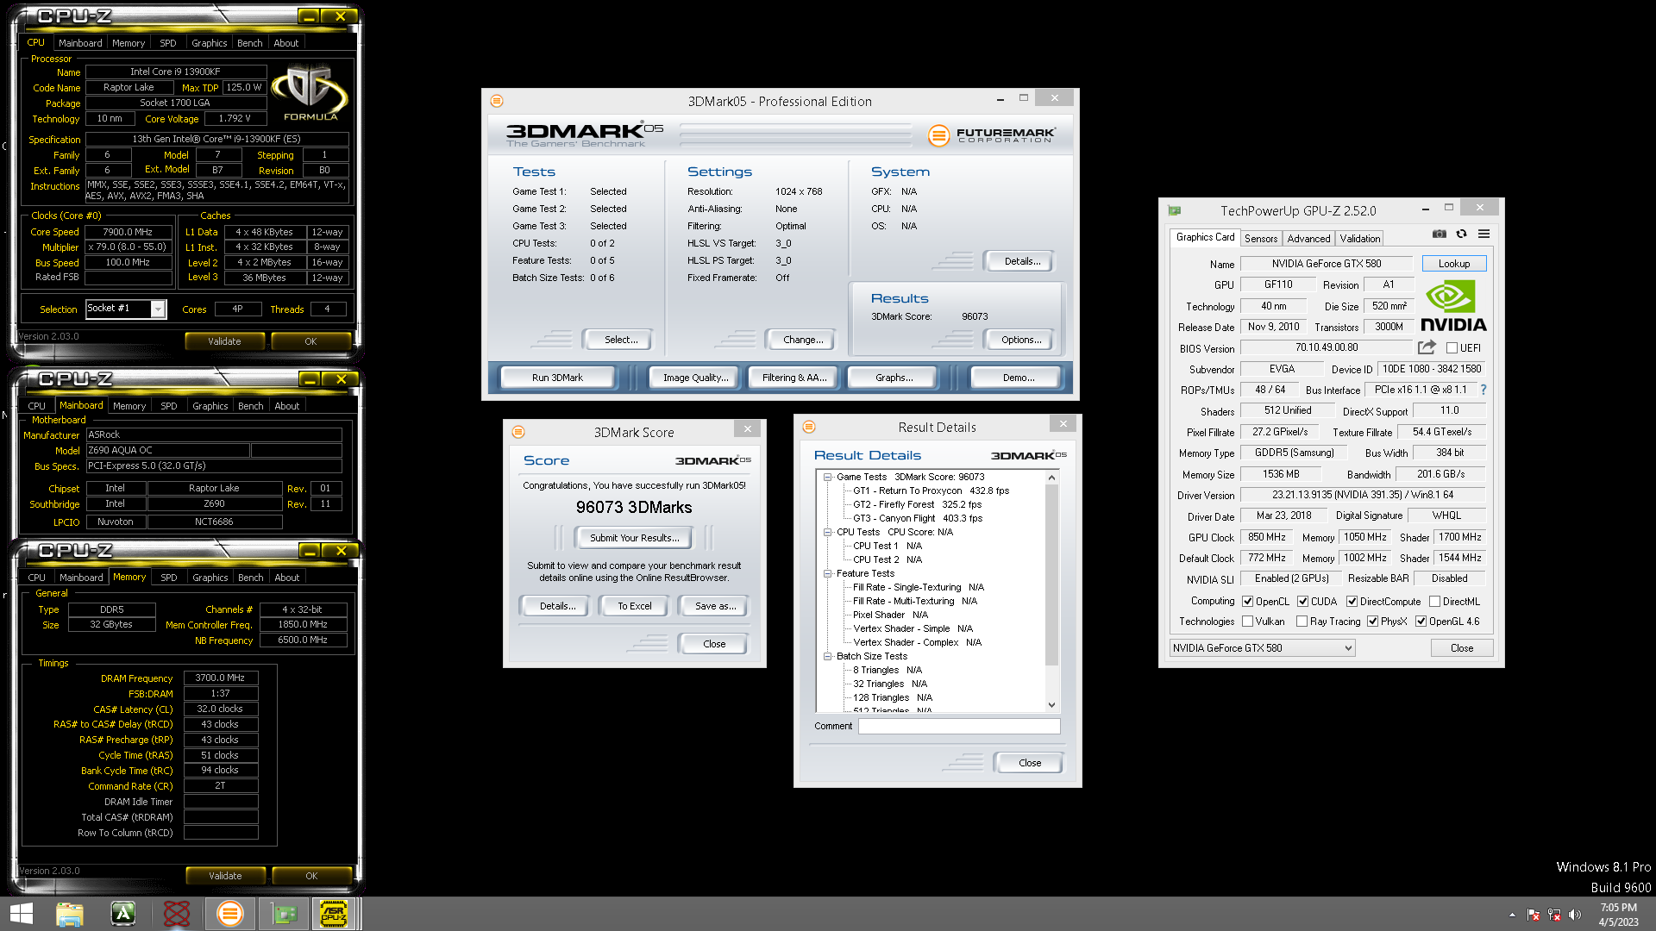Switch to the ASR CPU-Z taskbar icon
This screenshot has width=1656, height=931.
pyautogui.click(x=334, y=914)
